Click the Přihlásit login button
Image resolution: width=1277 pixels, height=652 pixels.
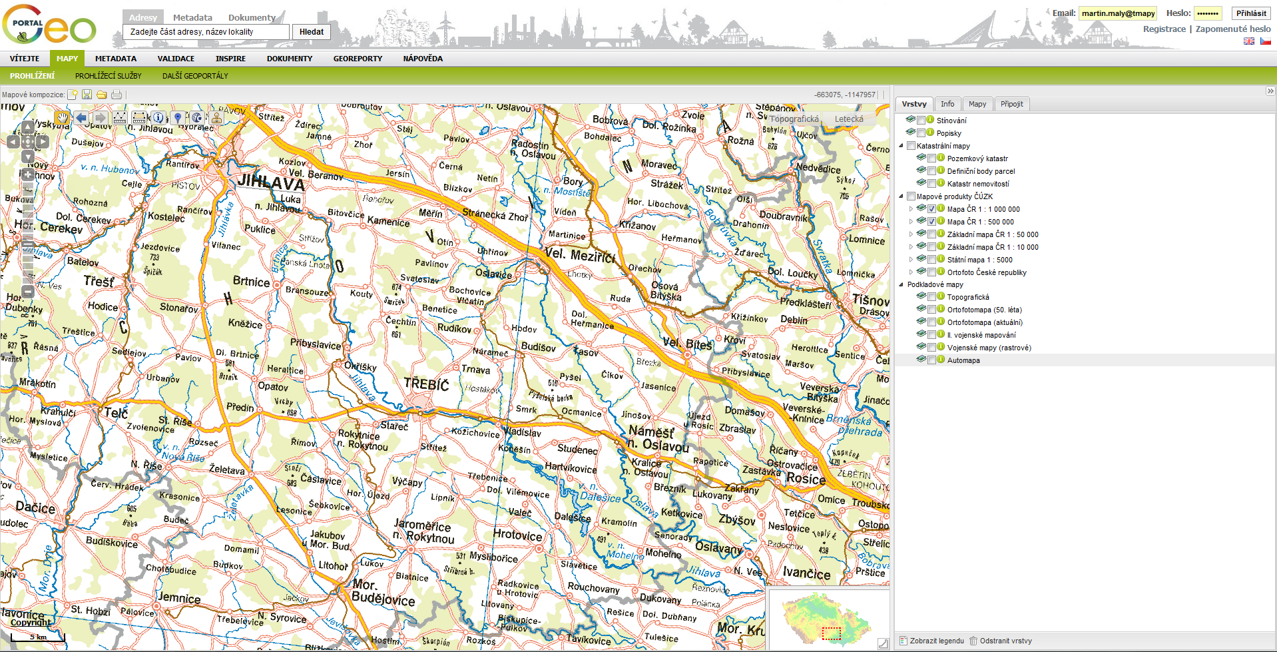(1251, 13)
